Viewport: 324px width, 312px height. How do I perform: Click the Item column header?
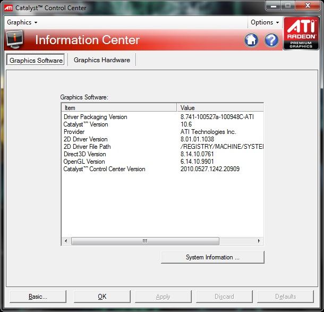(x=119, y=108)
